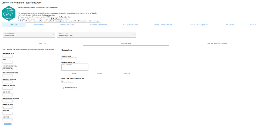Click the Scheduling heading text
The image size is (259, 126).
click(x=67, y=50)
